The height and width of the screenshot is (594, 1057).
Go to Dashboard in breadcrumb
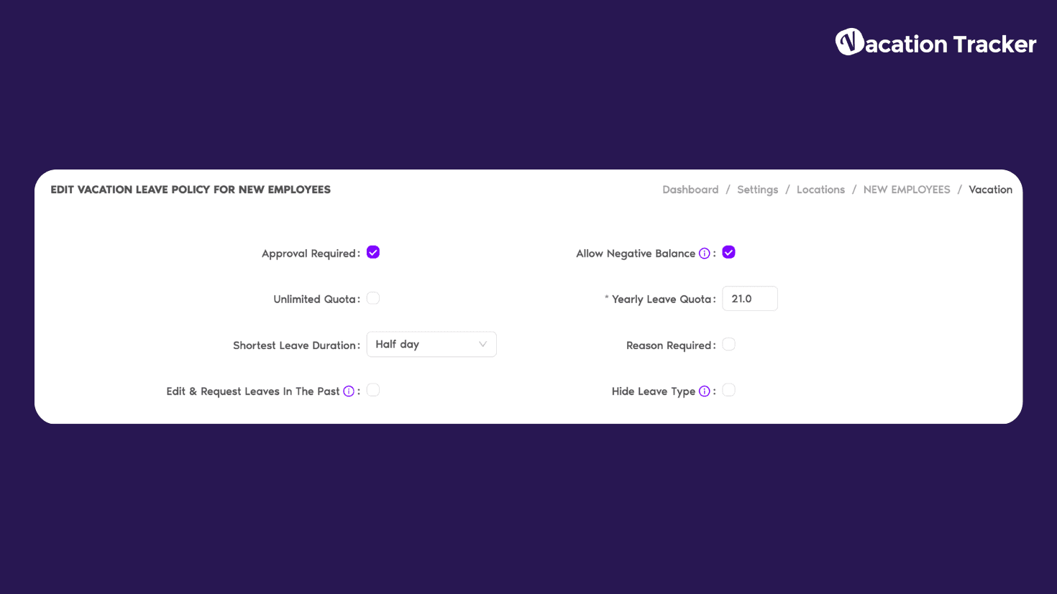click(x=690, y=190)
